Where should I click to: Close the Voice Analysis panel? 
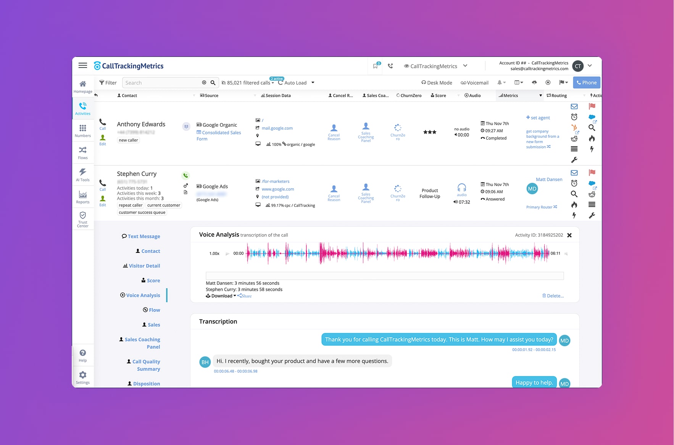click(x=569, y=235)
